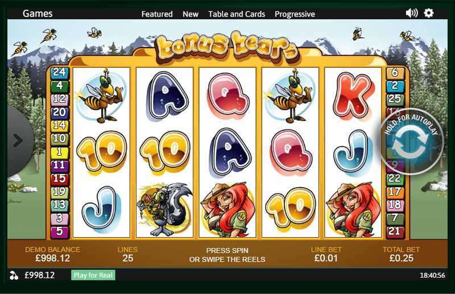Select payline 20 indicator

[60, 112]
